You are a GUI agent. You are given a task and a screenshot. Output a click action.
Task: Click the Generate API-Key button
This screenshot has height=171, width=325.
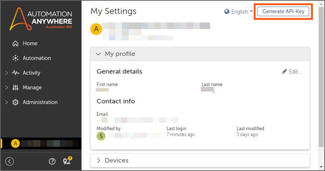tap(283, 11)
